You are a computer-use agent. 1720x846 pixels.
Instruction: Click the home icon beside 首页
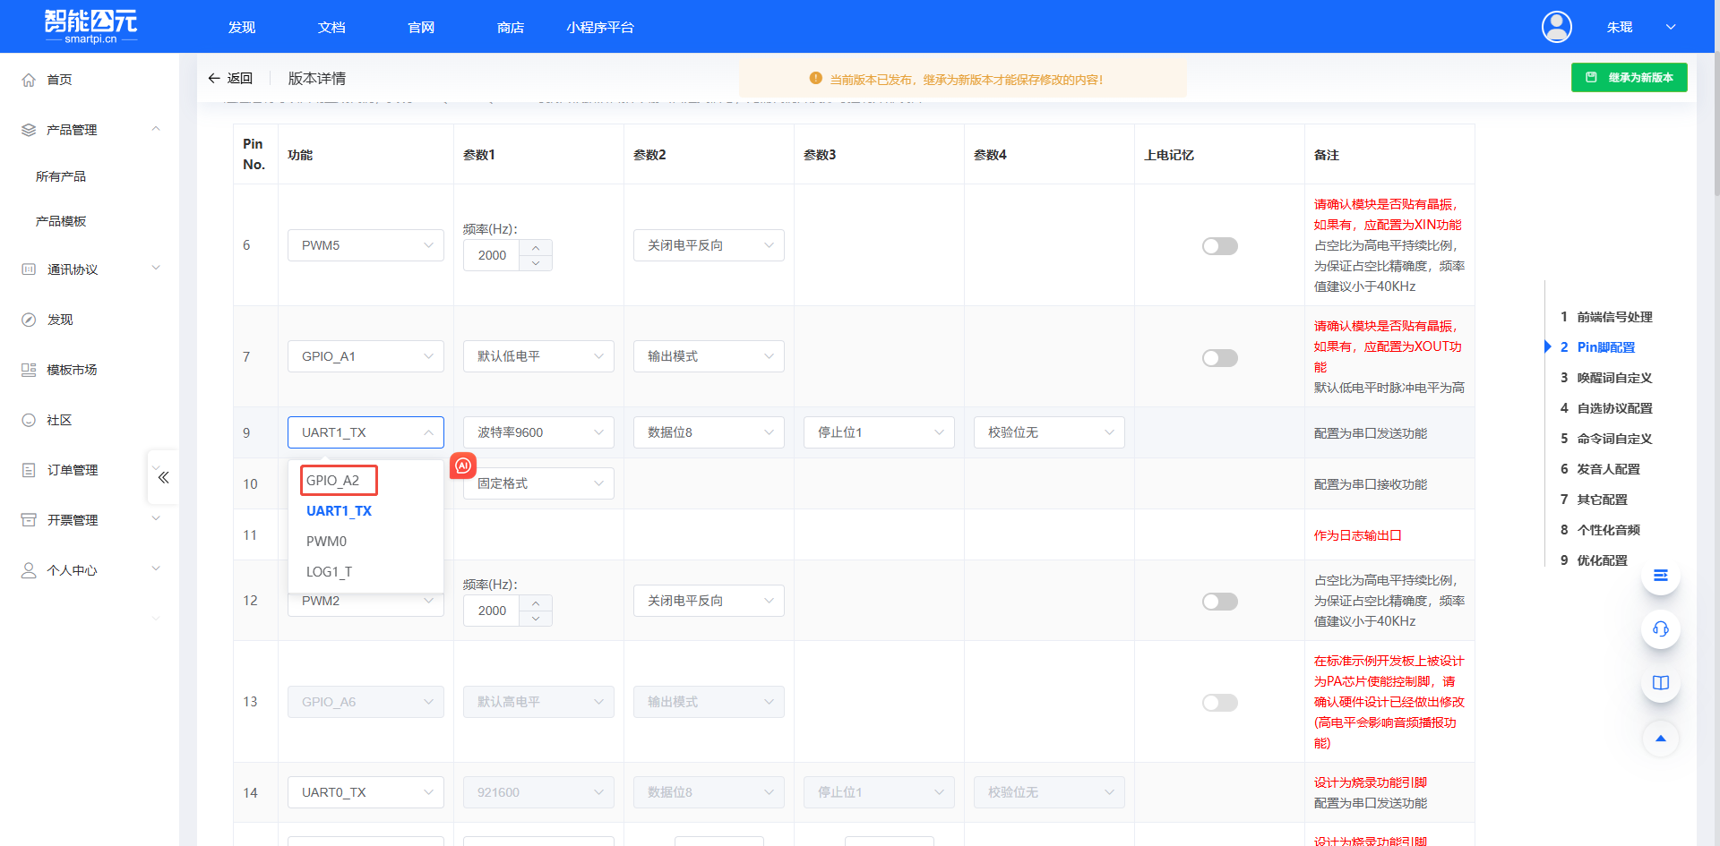tap(29, 80)
